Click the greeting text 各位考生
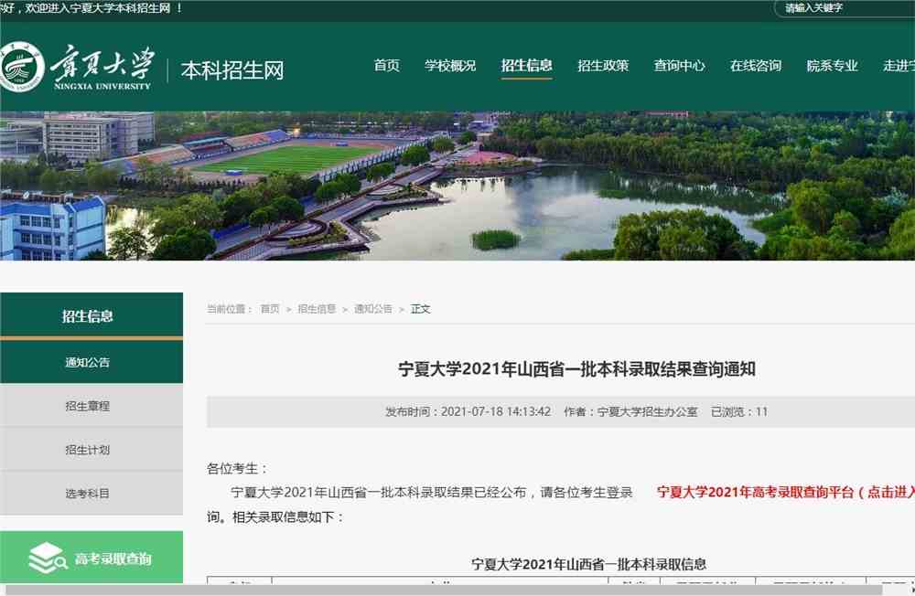915x596 pixels. click(x=232, y=468)
